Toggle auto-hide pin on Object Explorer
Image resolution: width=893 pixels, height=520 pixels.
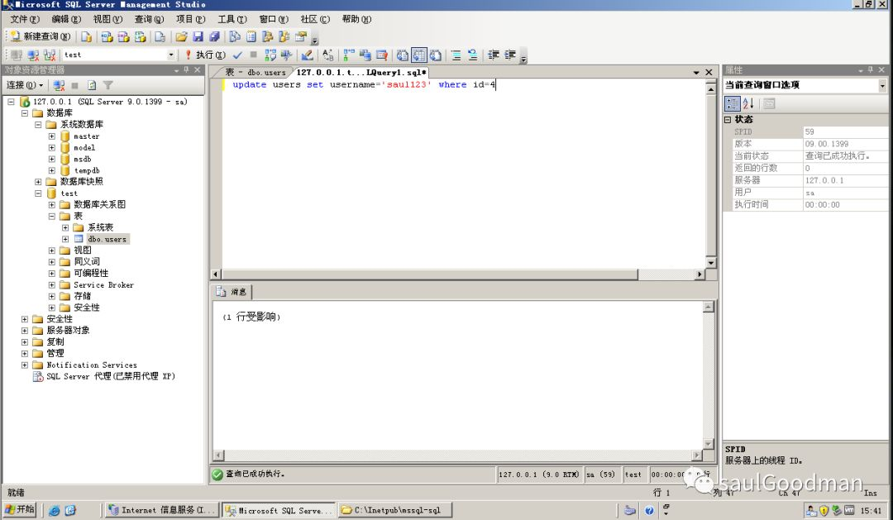click(186, 69)
